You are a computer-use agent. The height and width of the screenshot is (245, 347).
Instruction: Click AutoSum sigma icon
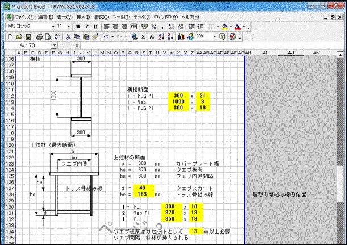(144, 37)
